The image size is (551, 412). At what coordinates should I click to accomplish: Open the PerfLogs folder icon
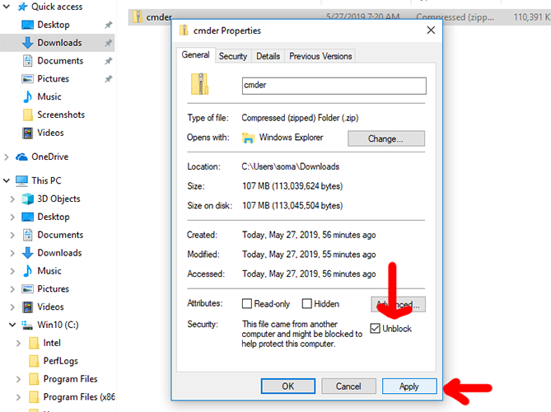pyautogui.click(x=34, y=361)
